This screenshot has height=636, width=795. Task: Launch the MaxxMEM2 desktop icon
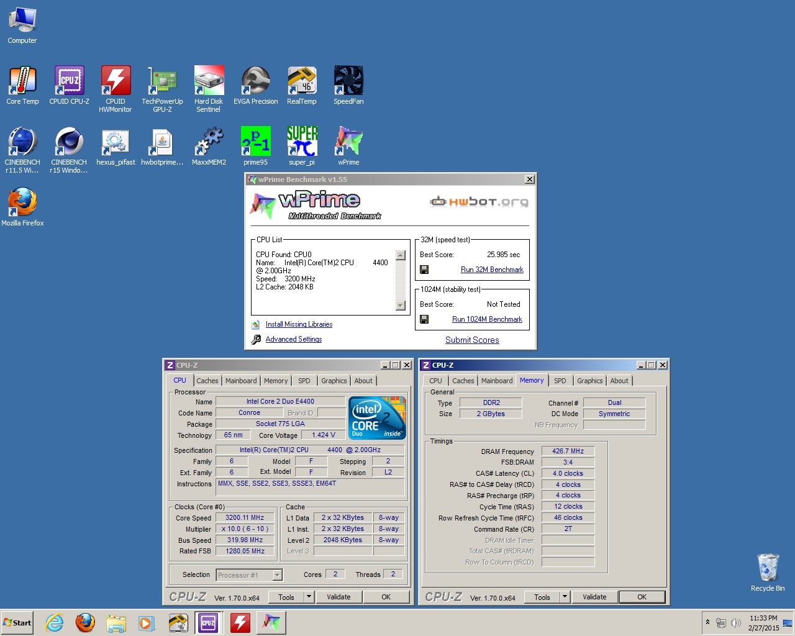209,147
